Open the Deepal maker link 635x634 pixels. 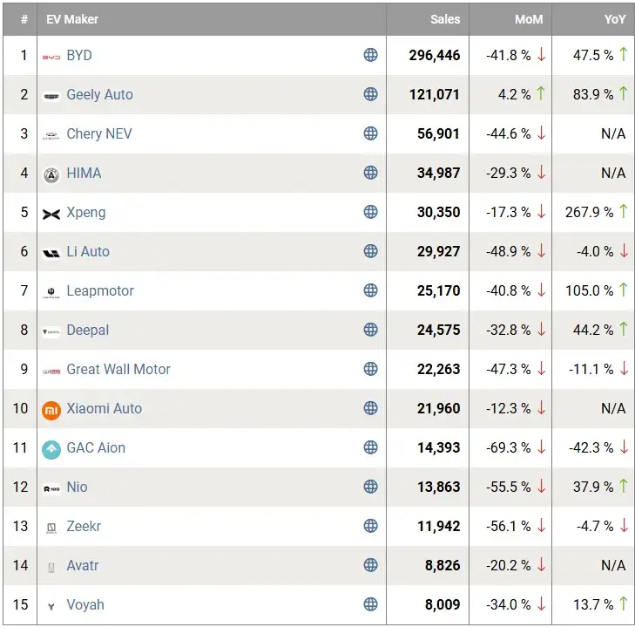[88, 330]
